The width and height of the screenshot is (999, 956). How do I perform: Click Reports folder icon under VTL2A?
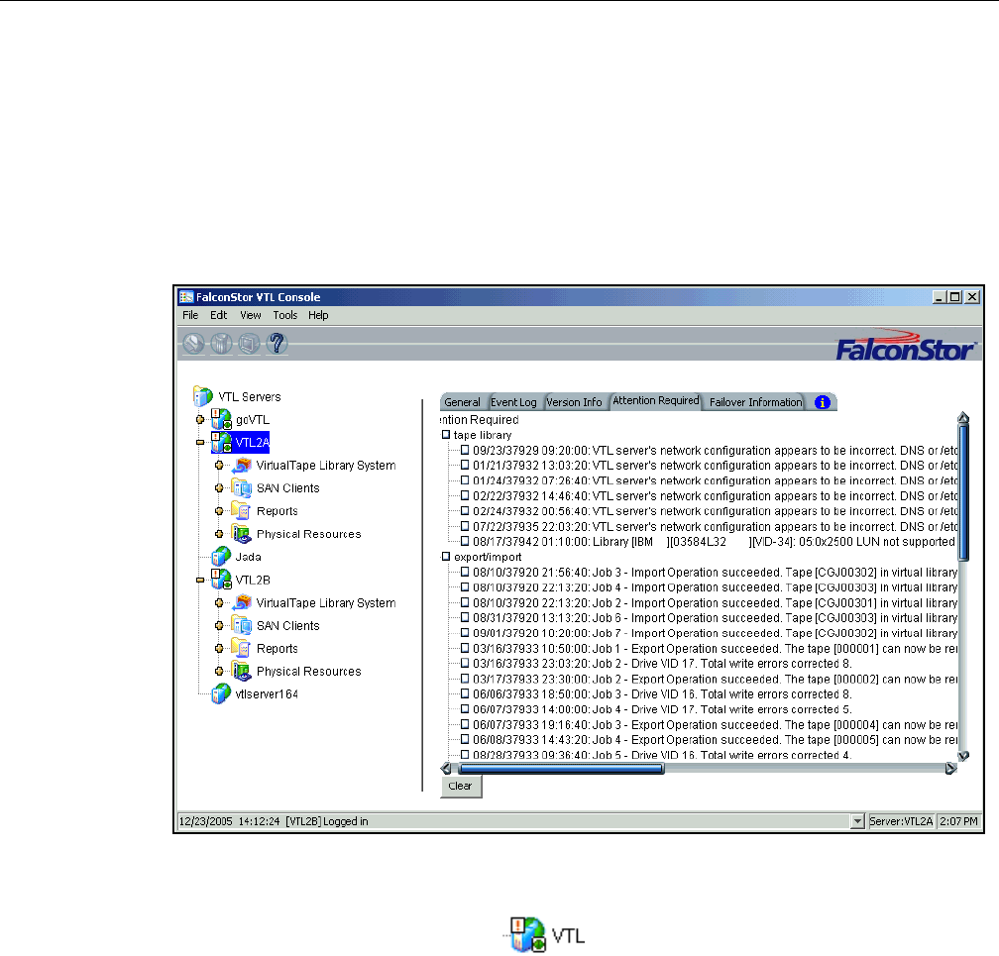coord(242,511)
